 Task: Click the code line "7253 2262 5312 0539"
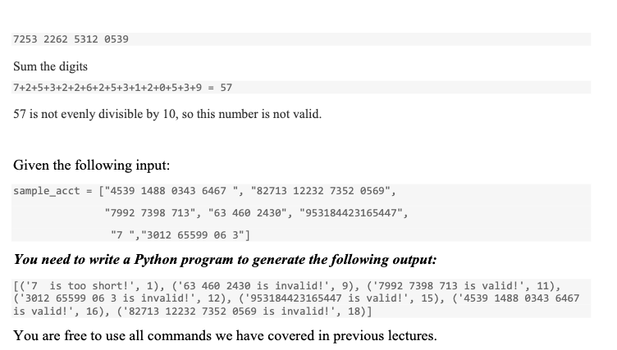coord(71,39)
